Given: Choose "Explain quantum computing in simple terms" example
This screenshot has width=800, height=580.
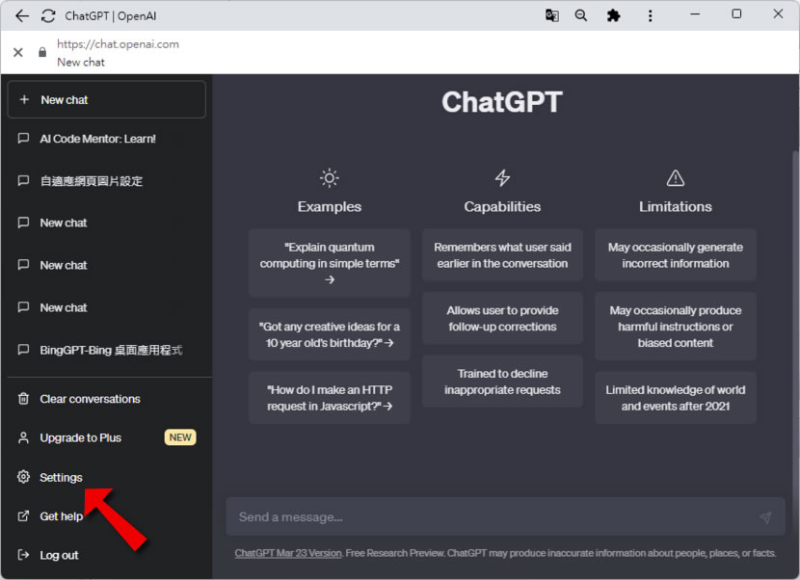Looking at the screenshot, I should coord(330,263).
